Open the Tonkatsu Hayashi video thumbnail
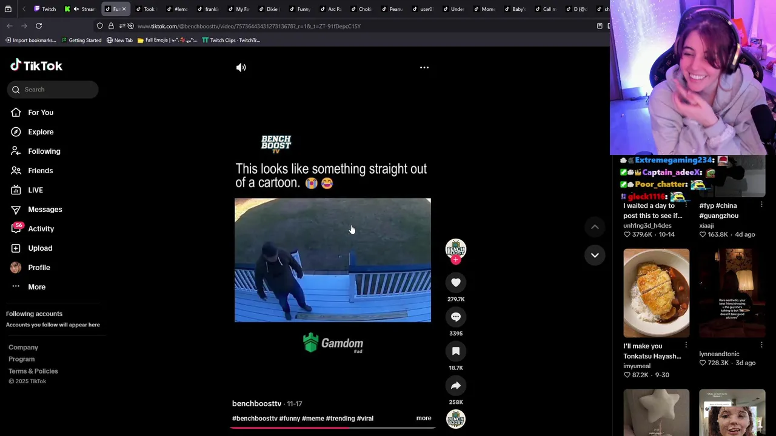Viewport: 776px width, 436px height. (x=656, y=293)
